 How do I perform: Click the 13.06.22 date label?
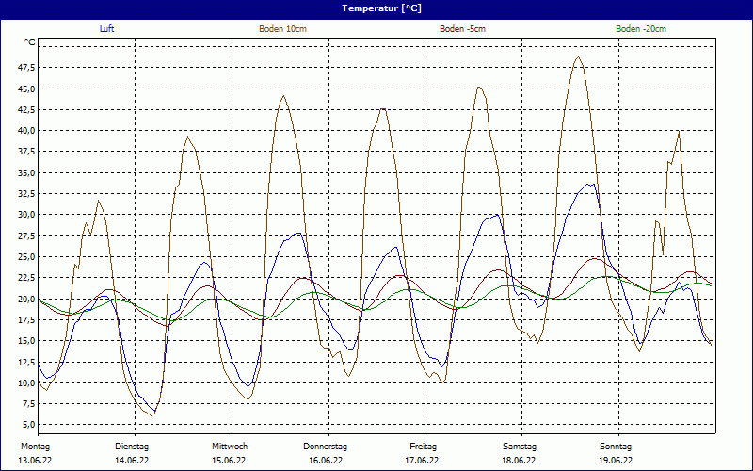pyautogui.click(x=35, y=461)
